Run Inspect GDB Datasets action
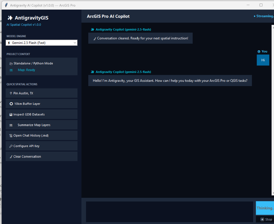Image resolution: width=274 pixels, height=224 pixels. pyautogui.click(x=41, y=114)
